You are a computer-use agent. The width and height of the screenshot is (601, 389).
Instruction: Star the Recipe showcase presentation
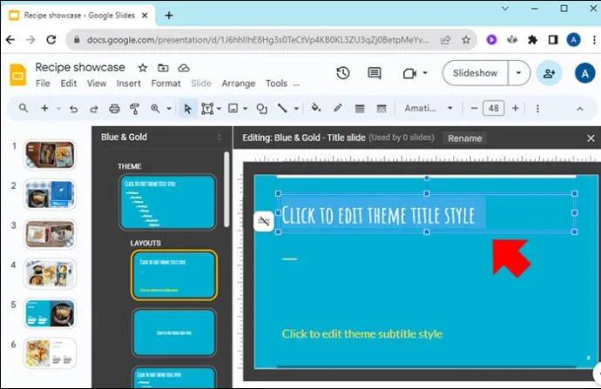click(143, 68)
